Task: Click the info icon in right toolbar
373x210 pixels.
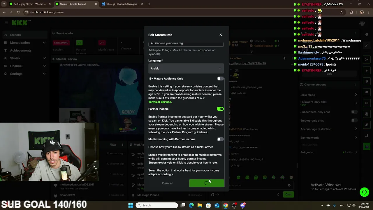Action: pyautogui.click(x=367, y=34)
